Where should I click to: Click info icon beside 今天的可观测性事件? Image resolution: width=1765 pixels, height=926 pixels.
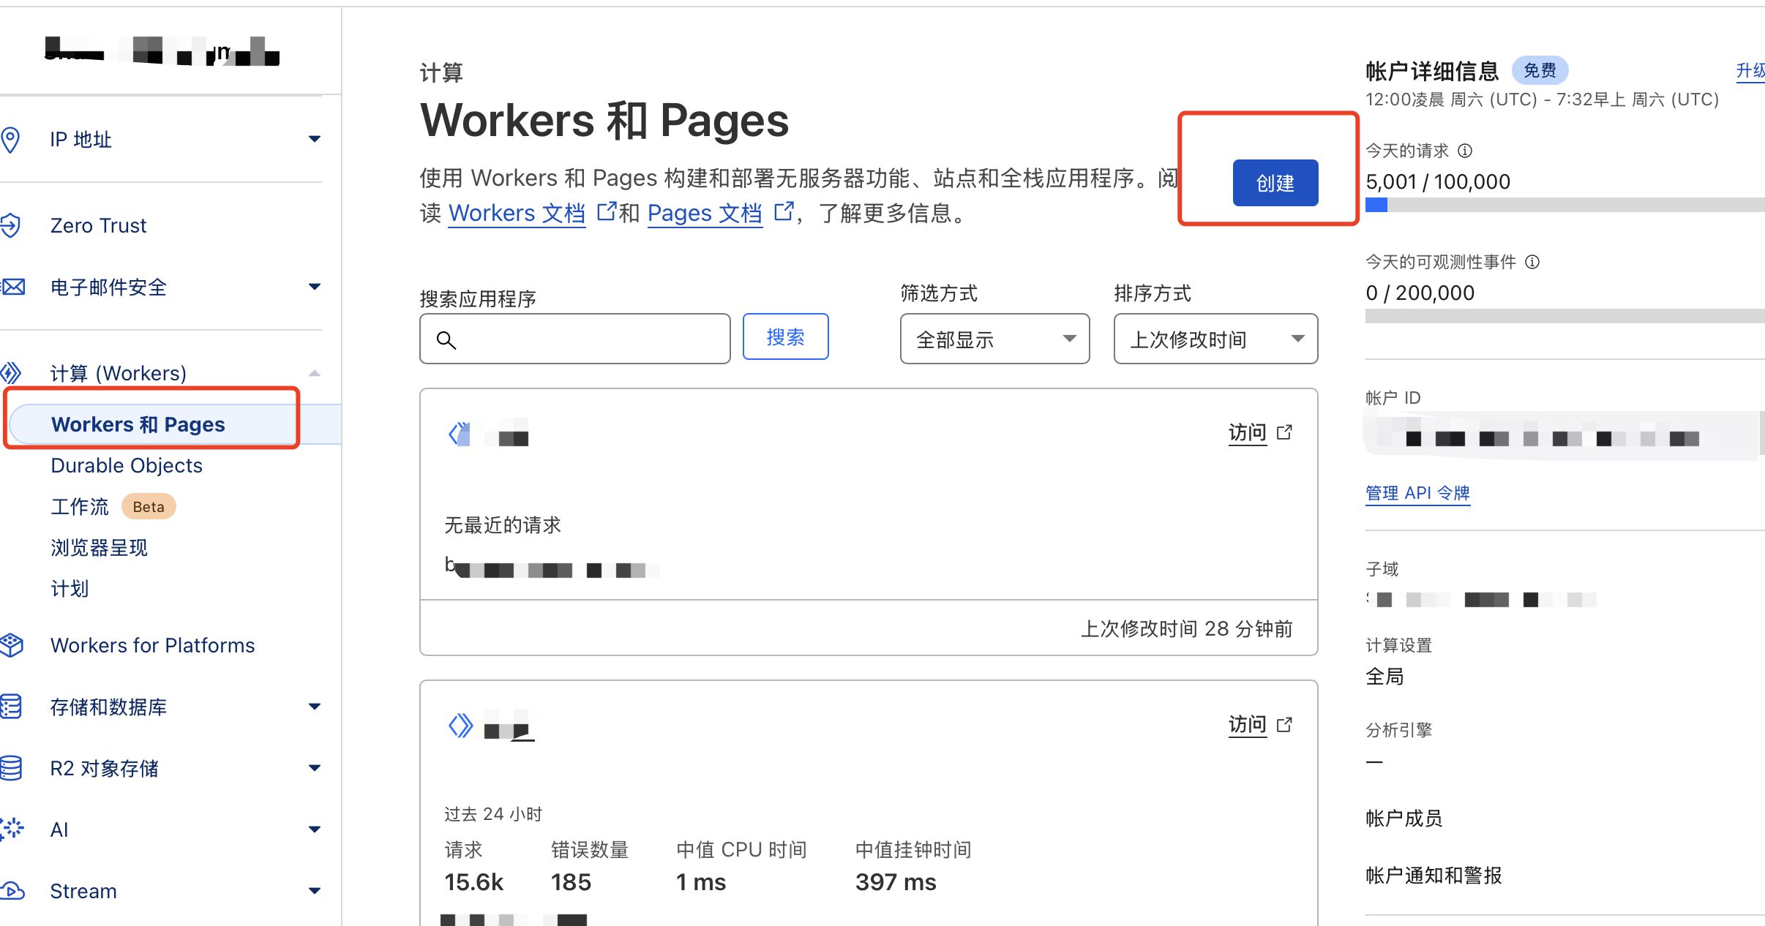[1532, 262]
